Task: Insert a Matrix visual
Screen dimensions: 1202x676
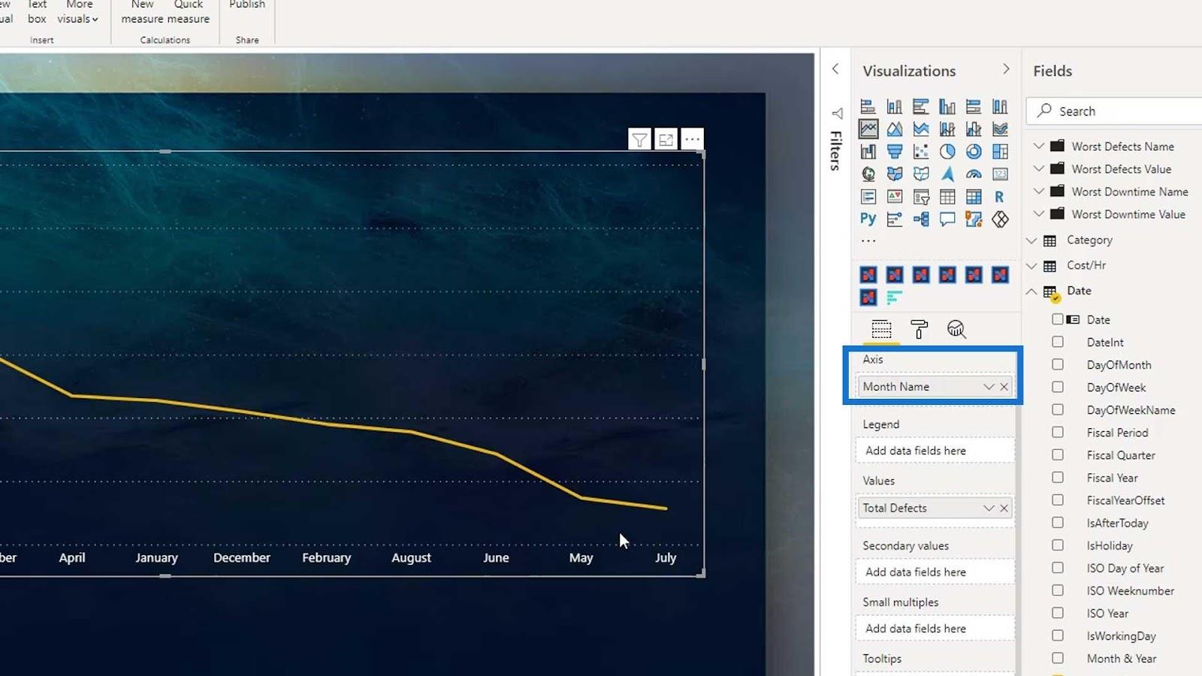Action: (974, 197)
